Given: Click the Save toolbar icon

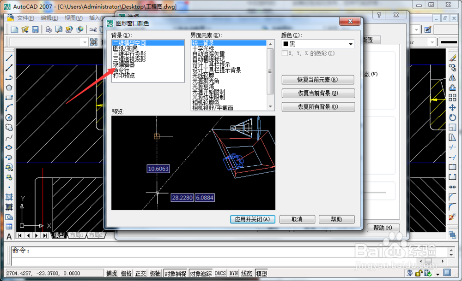Looking at the screenshot, I should tap(36, 29).
